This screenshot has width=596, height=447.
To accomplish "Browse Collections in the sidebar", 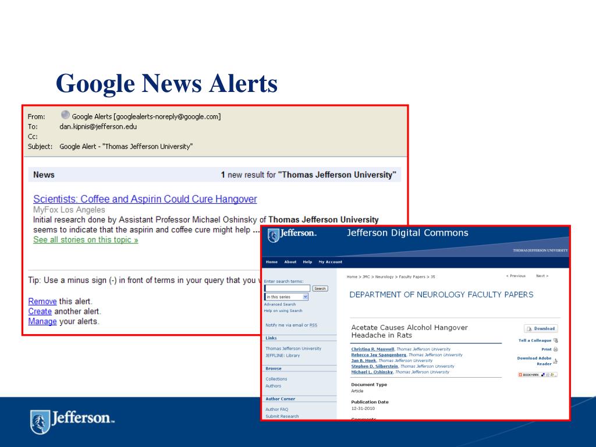I will click(276, 379).
